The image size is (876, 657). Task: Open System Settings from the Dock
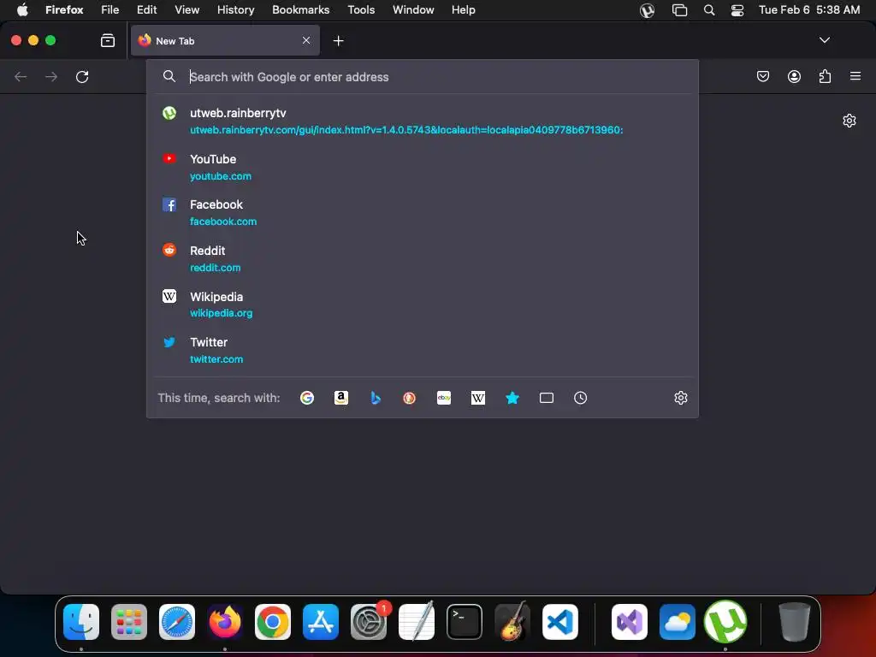(369, 622)
